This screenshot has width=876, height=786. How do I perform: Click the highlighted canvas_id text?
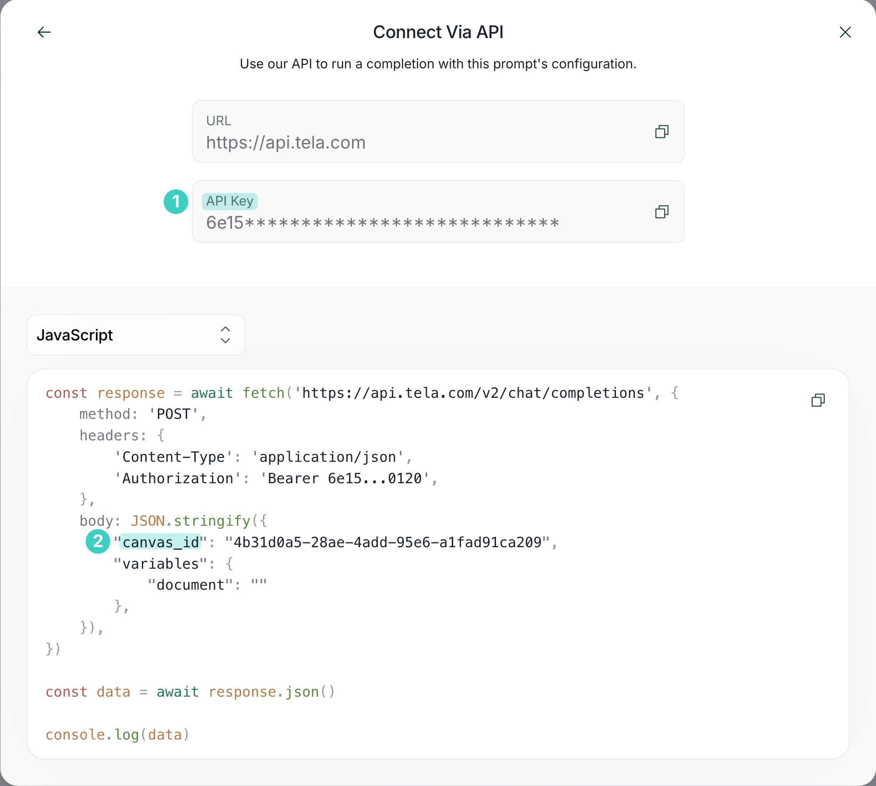click(160, 542)
